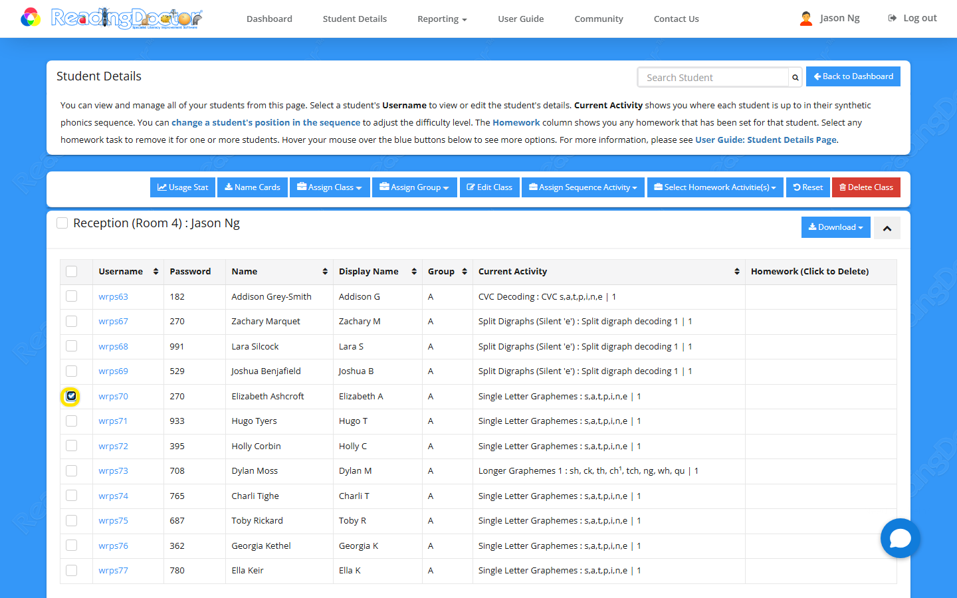This screenshot has height=598, width=957.
Task: Click the Search Student input field
Action: coord(713,77)
